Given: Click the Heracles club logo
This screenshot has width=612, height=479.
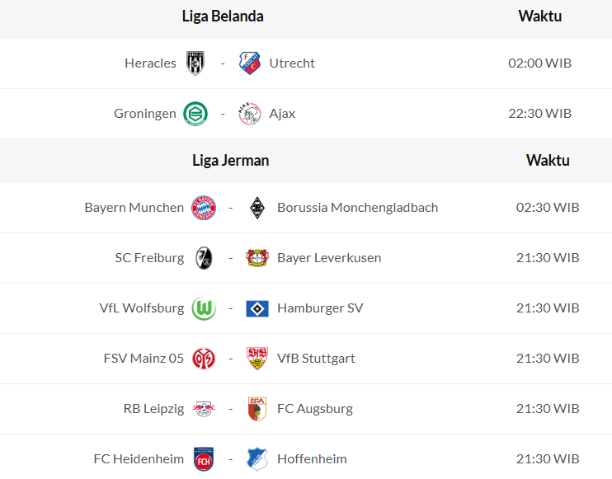Looking at the screenshot, I should (195, 63).
